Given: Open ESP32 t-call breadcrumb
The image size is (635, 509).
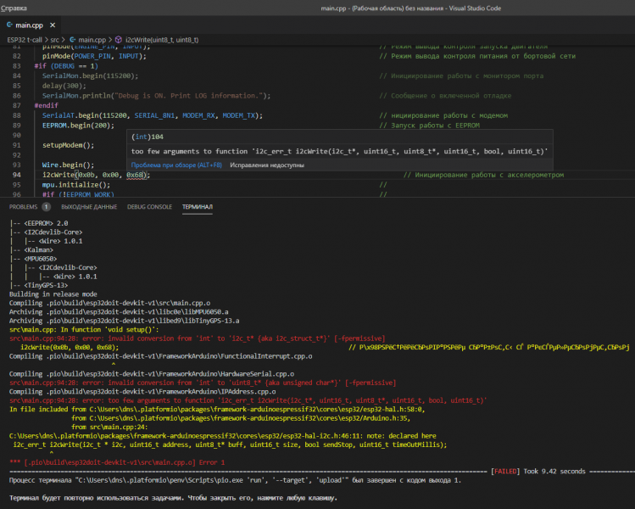Looking at the screenshot, I should [x=25, y=40].
